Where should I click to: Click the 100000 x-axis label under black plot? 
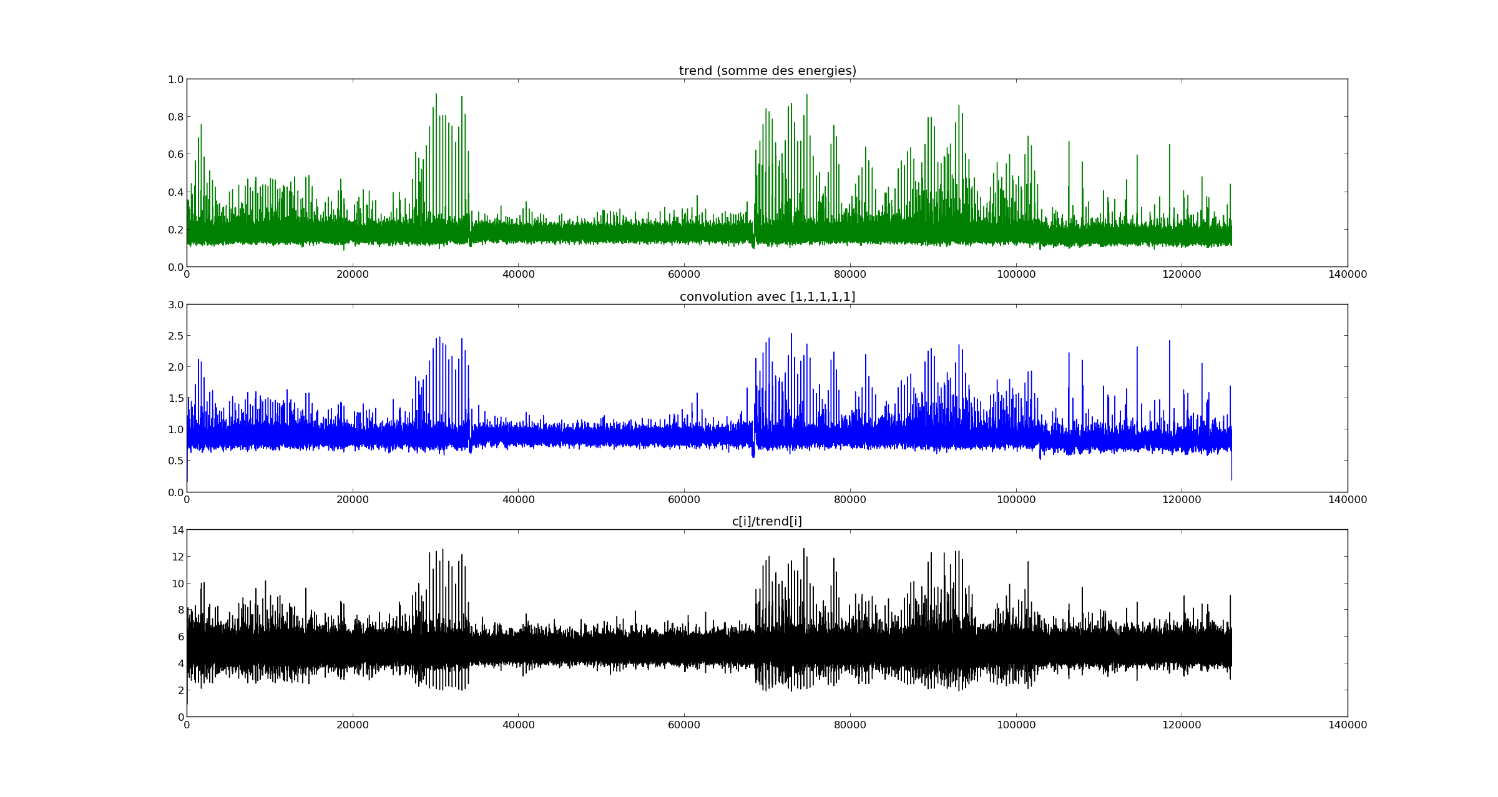[1016, 725]
